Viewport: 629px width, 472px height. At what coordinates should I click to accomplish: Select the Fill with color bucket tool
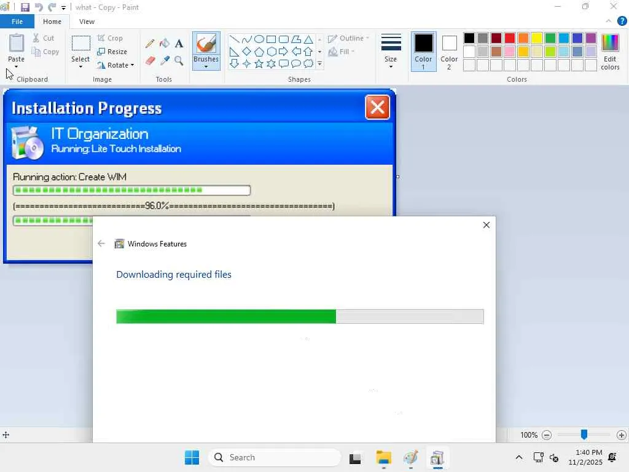pos(165,44)
